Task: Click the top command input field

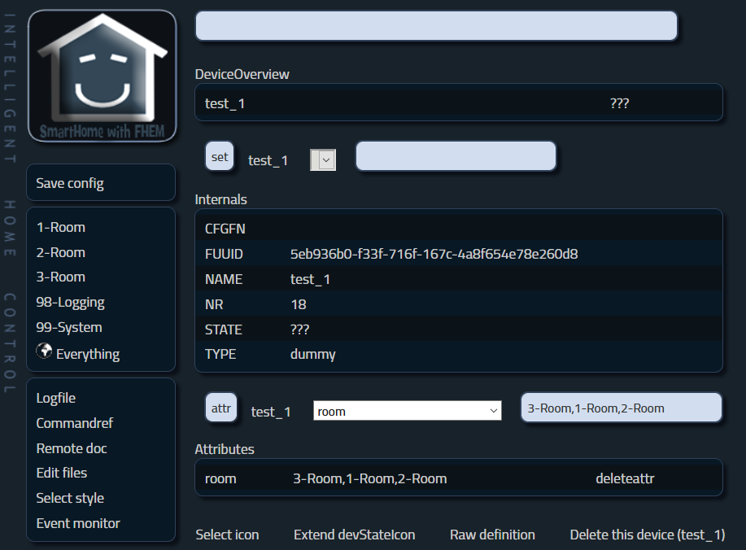Action: [x=436, y=26]
